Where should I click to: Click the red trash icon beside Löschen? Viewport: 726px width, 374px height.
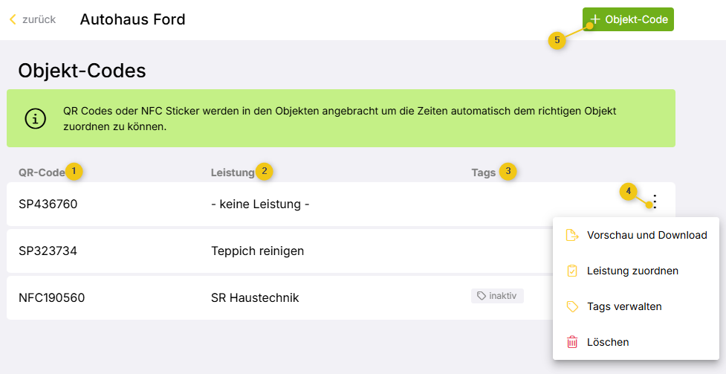pyautogui.click(x=572, y=342)
